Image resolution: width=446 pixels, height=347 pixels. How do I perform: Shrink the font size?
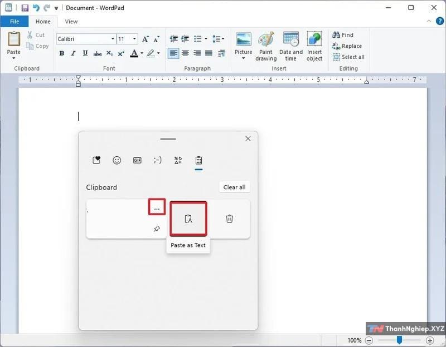pos(156,39)
